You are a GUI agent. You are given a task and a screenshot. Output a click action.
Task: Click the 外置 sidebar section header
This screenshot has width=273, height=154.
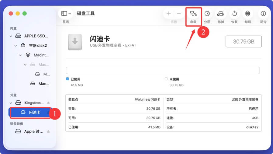click(x=13, y=95)
